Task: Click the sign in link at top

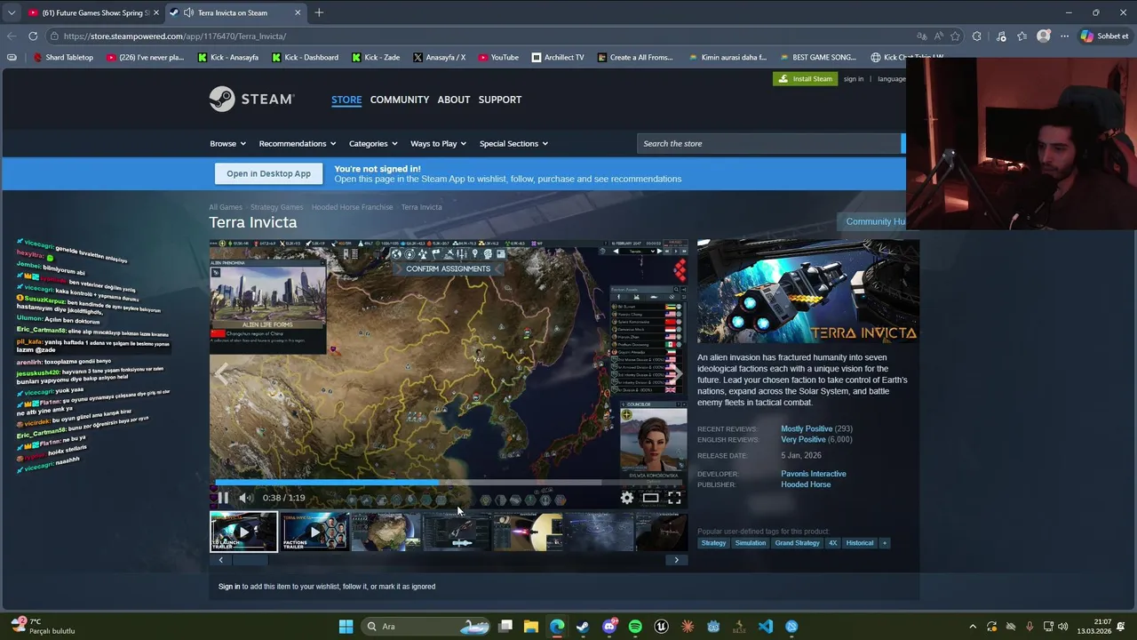Action: coord(854,79)
